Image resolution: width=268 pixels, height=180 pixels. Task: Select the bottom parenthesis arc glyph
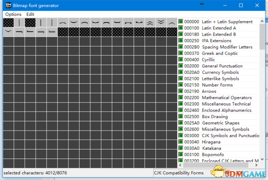click(x=73, y=23)
